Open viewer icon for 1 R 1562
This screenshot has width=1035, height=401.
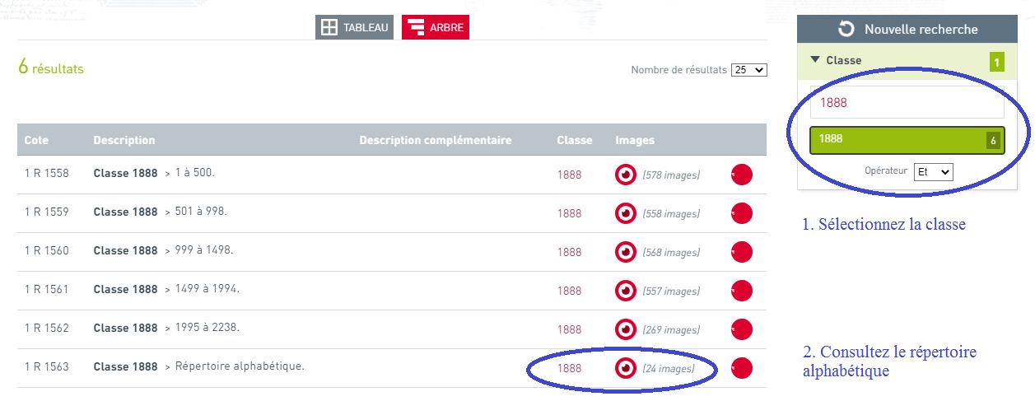pos(626,329)
